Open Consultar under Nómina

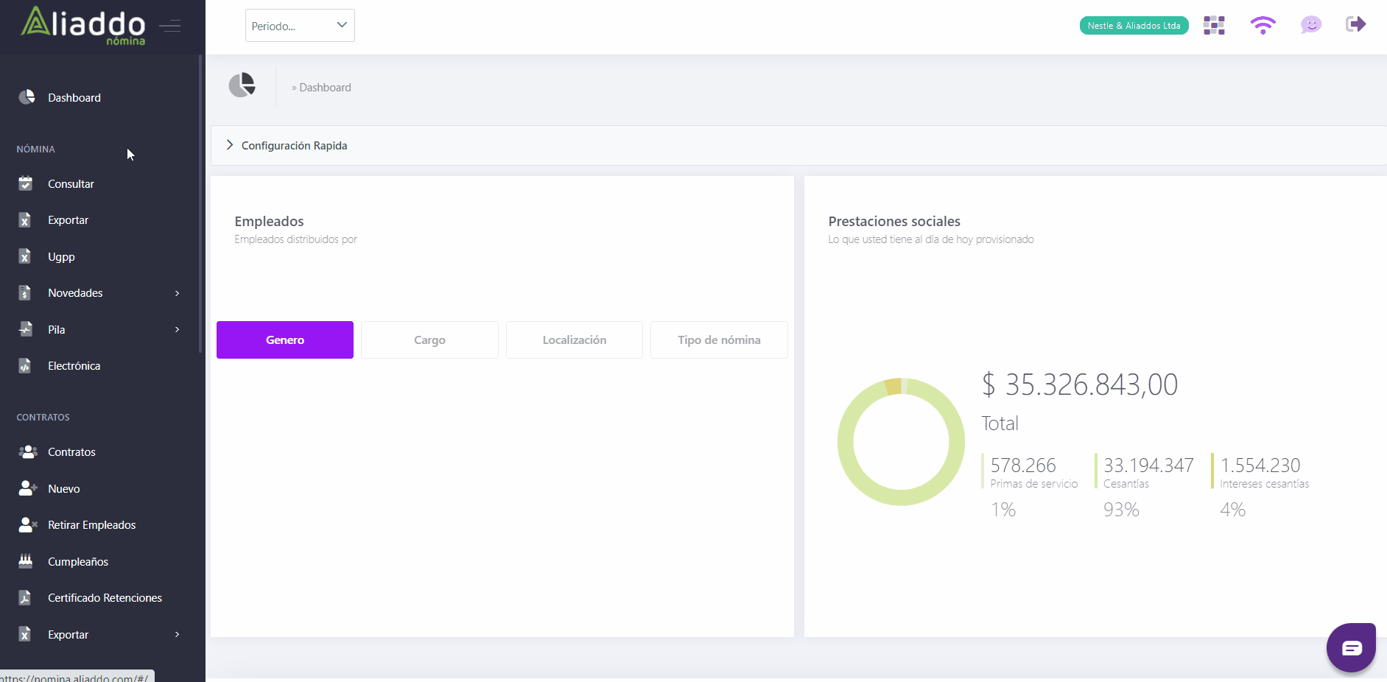point(71,184)
